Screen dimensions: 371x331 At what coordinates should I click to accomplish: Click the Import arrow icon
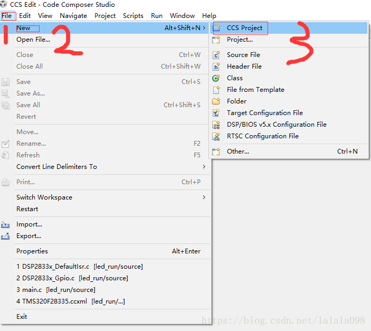tap(5, 224)
